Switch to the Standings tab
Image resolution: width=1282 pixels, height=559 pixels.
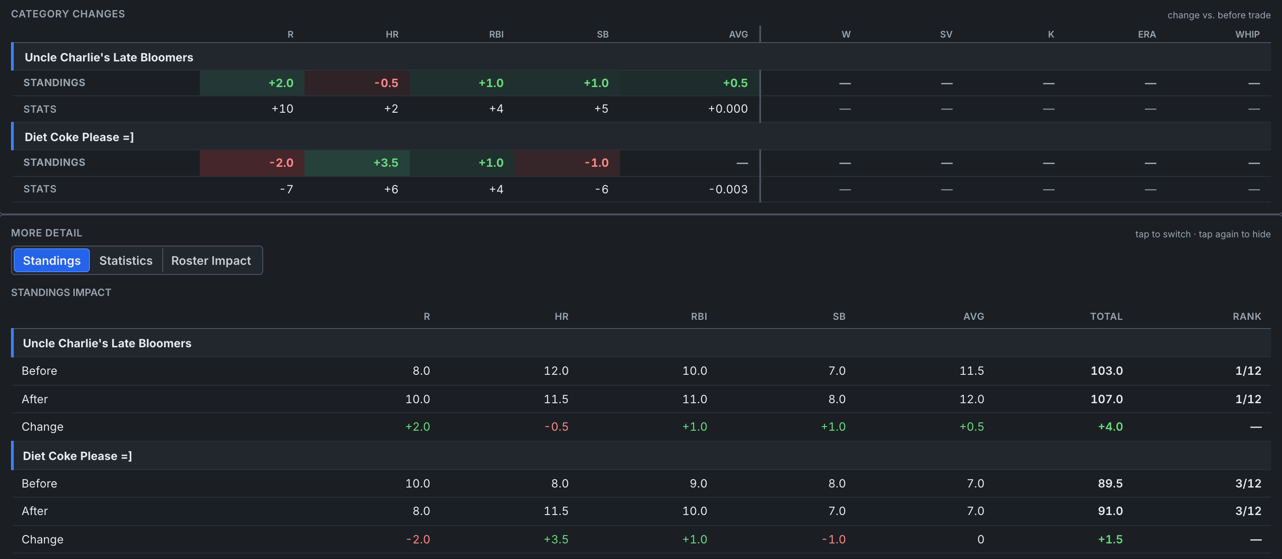[x=52, y=260]
